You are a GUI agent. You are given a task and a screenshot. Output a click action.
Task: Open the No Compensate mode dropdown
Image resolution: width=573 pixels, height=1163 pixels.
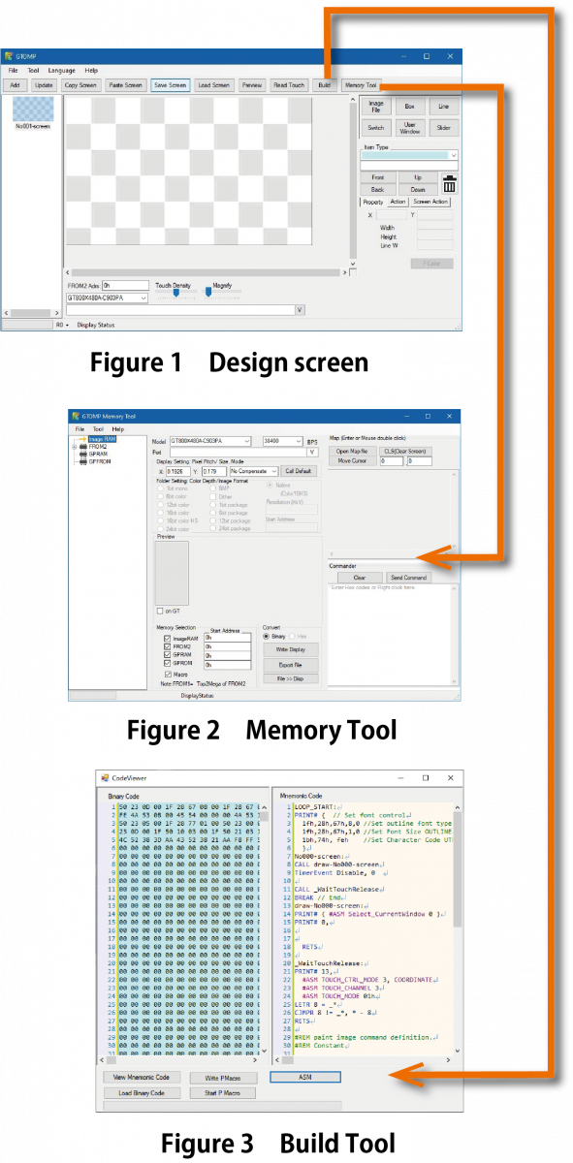point(254,471)
